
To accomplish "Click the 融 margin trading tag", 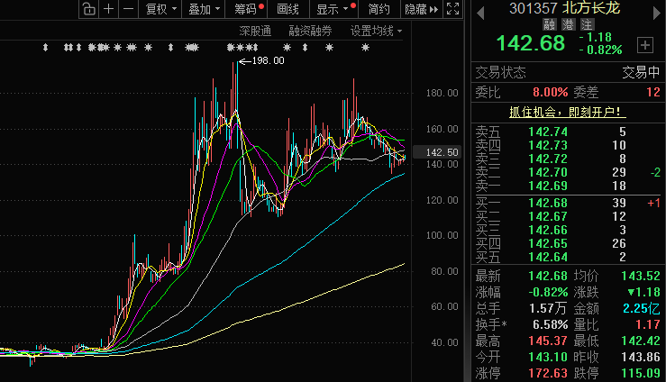I will tap(551, 25).
